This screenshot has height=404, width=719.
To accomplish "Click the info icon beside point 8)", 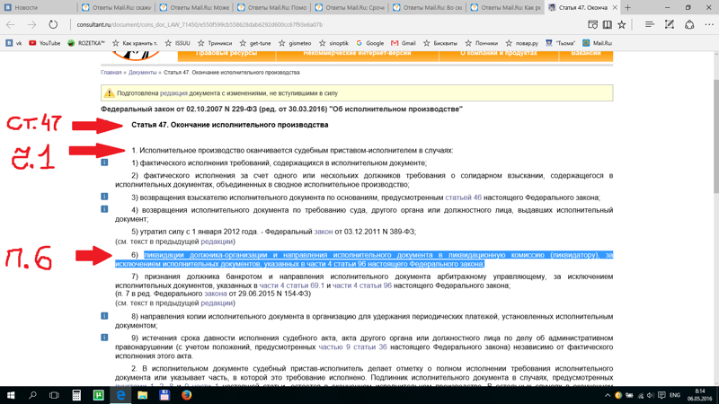I will (104, 316).
